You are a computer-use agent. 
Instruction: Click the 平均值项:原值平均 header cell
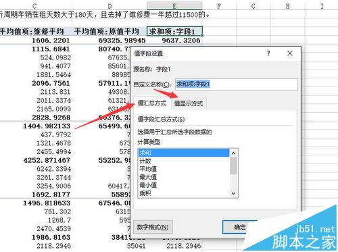point(110,31)
